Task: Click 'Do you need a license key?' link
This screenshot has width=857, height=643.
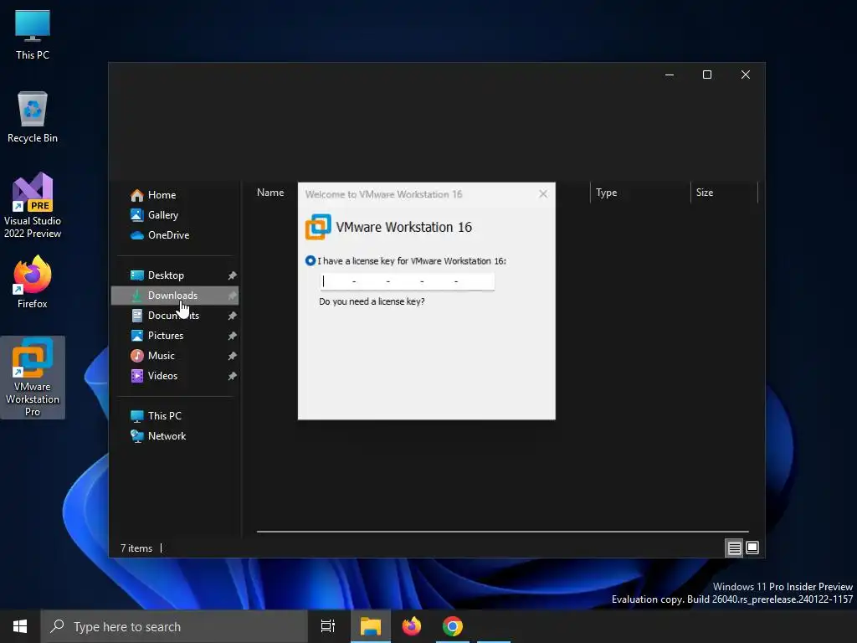Action: (x=372, y=301)
